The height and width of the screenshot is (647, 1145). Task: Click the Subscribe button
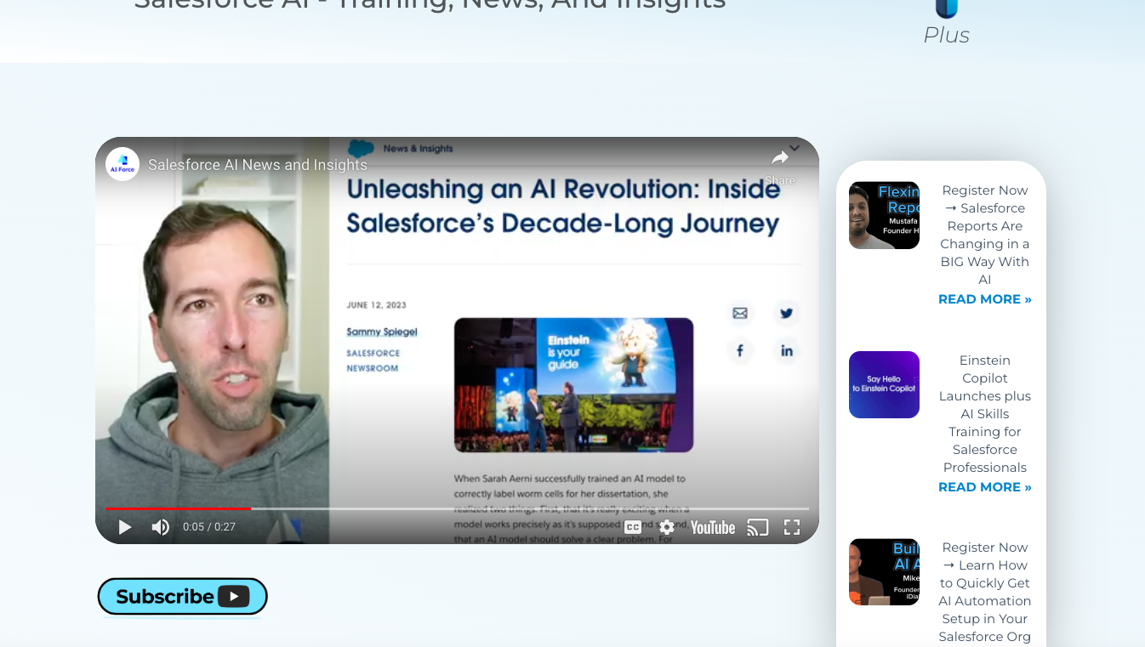tap(183, 596)
